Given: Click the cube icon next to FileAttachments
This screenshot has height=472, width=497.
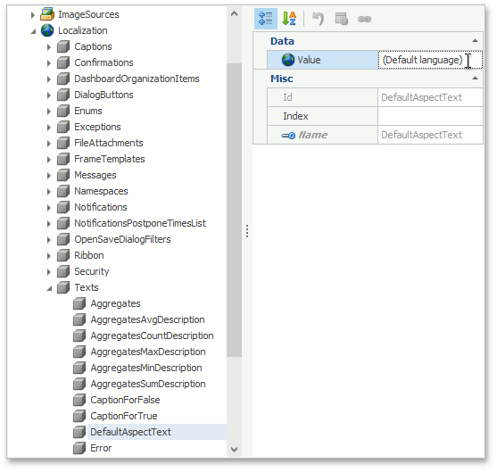Looking at the screenshot, I should point(63,143).
